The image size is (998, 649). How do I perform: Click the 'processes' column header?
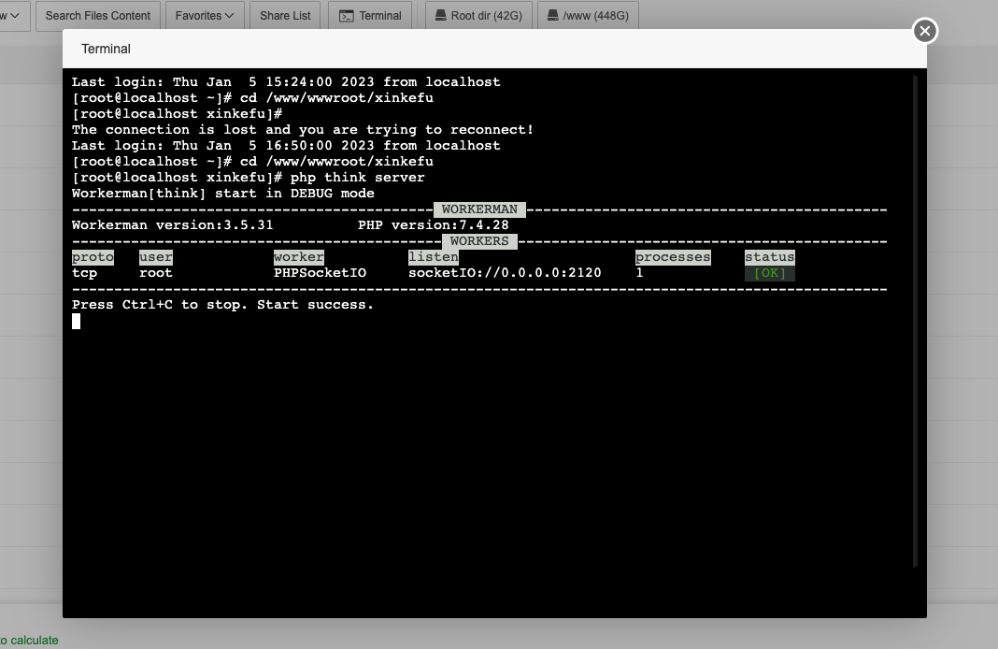pyautogui.click(x=673, y=257)
